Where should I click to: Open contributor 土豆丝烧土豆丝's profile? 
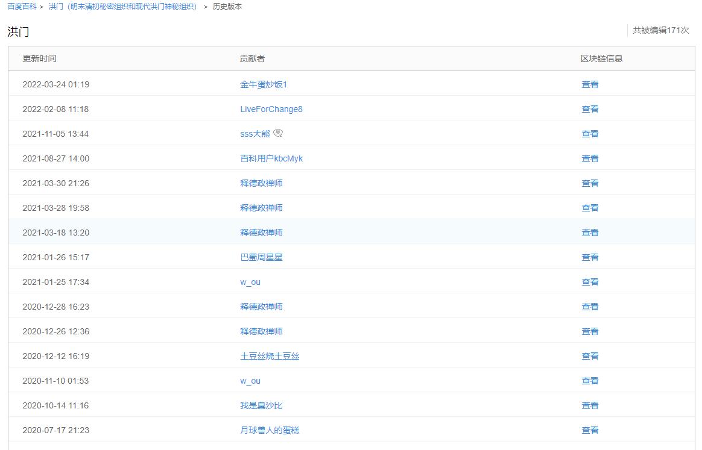click(269, 355)
